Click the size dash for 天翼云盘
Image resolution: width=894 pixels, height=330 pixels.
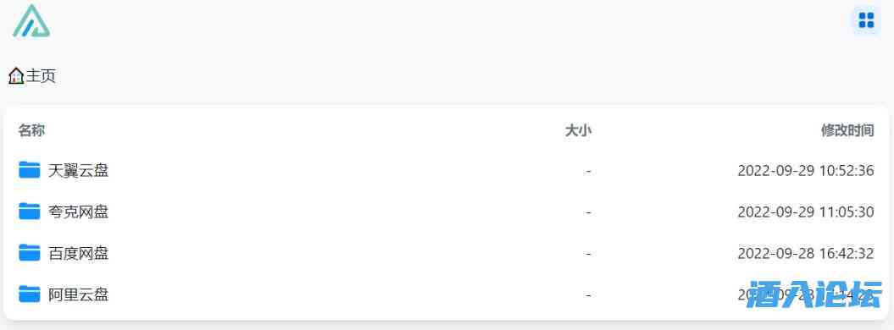pyautogui.click(x=588, y=171)
